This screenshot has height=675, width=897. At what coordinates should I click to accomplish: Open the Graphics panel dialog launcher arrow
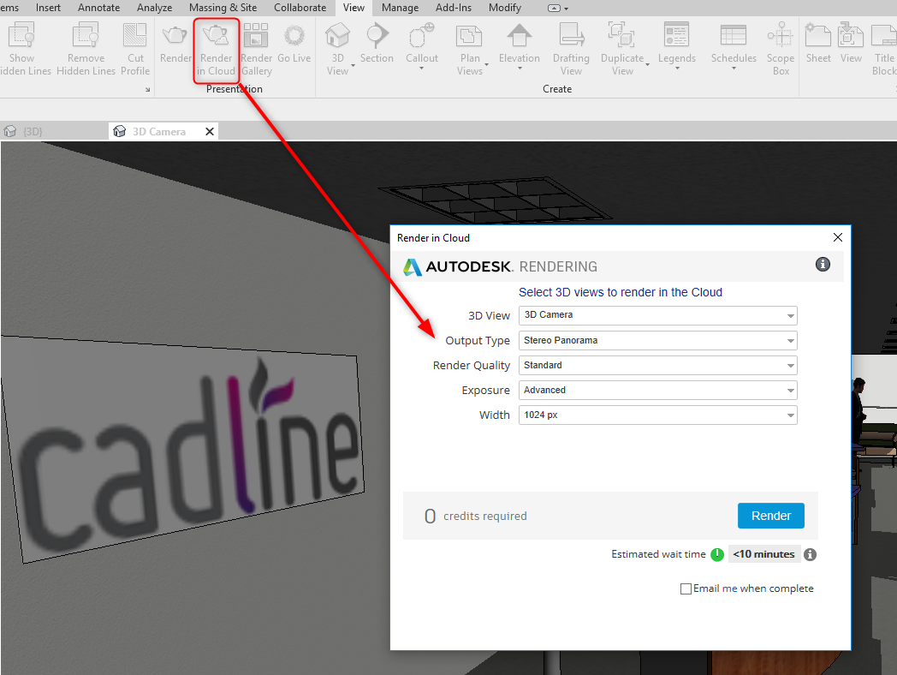pyautogui.click(x=147, y=89)
